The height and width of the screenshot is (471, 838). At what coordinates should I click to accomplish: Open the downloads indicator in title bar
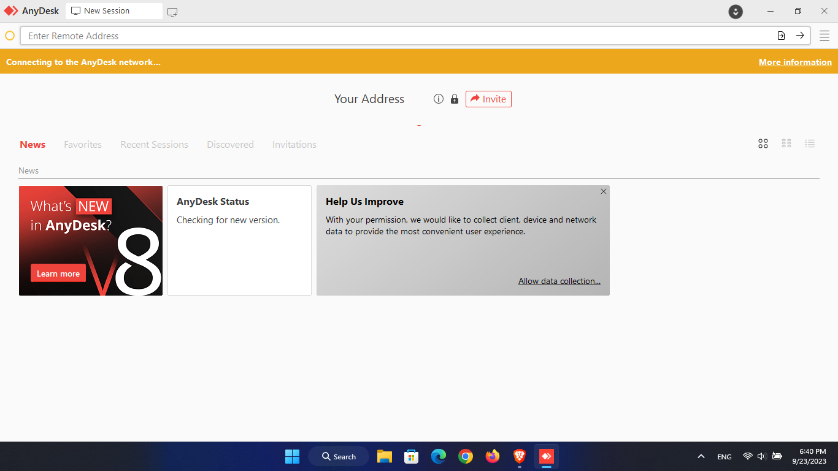[x=736, y=12]
